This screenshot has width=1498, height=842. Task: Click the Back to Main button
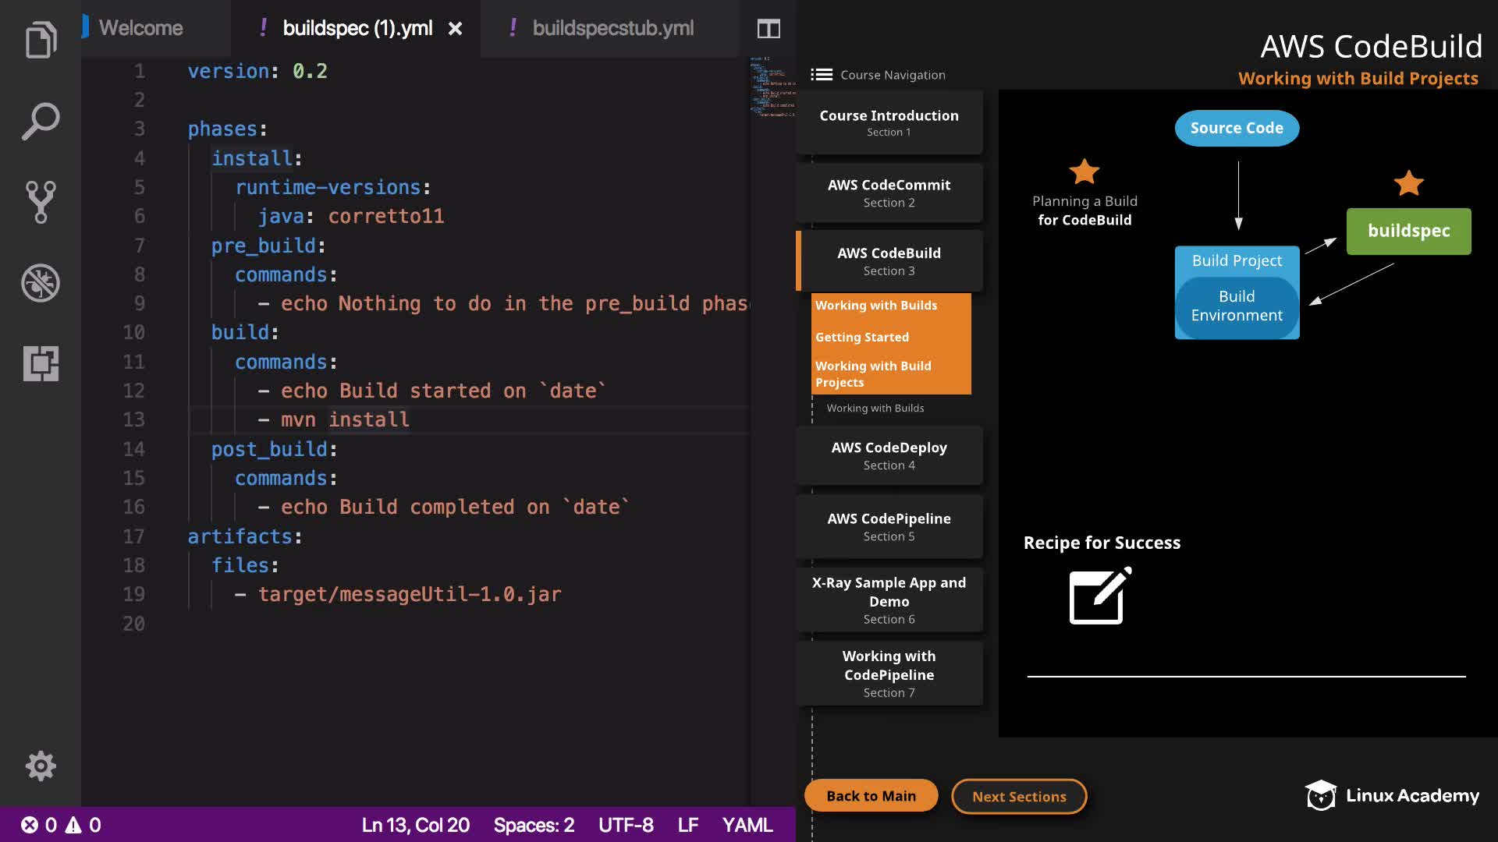coord(871,796)
